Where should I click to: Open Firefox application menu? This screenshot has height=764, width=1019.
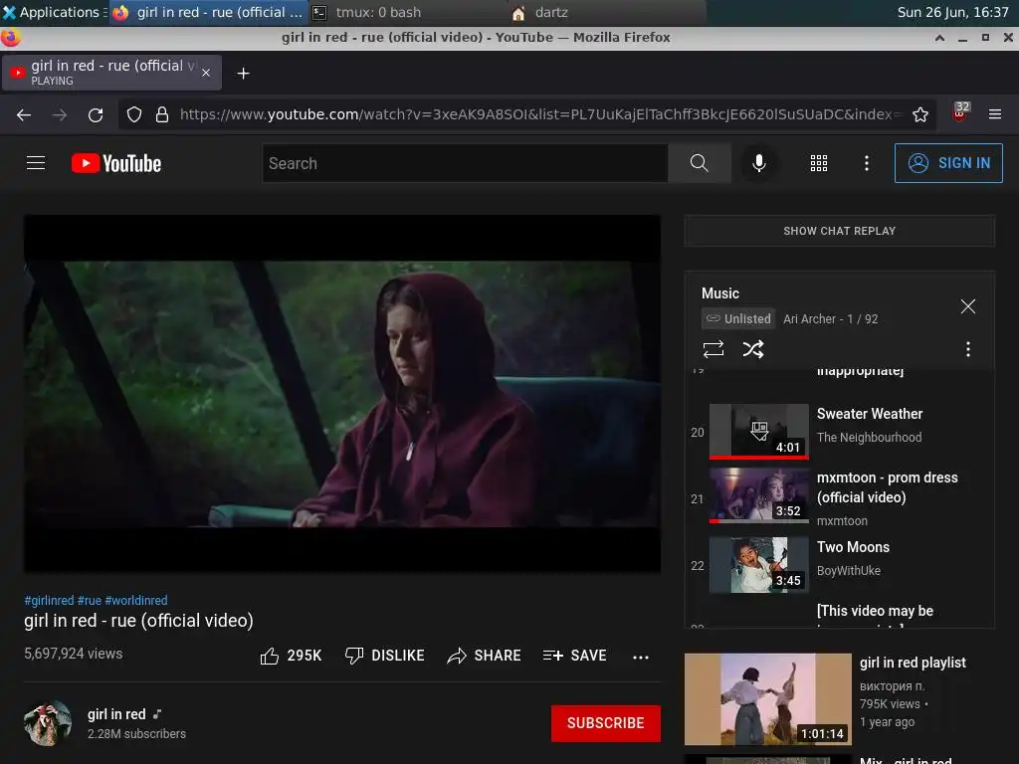(995, 114)
